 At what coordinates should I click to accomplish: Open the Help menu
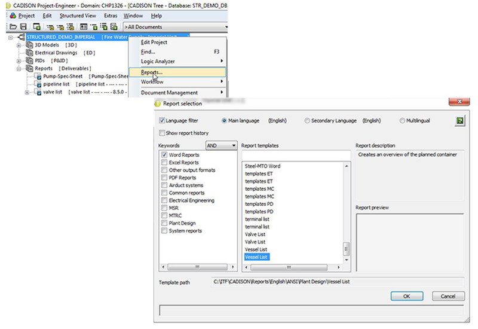pyautogui.click(x=157, y=16)
